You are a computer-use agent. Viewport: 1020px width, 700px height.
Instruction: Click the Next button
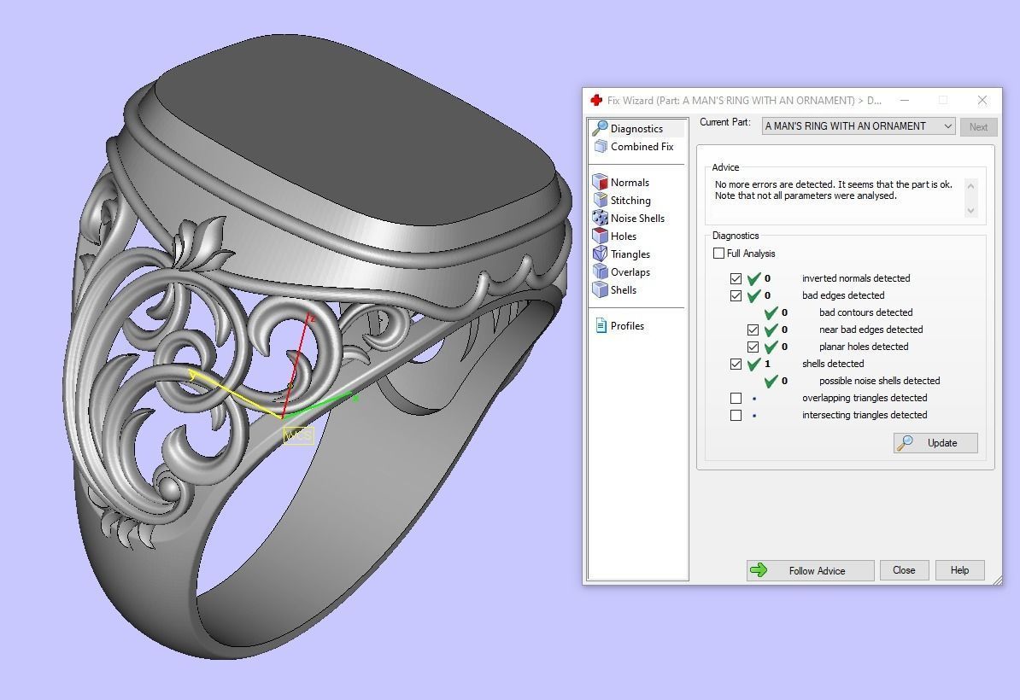click(x=978, y=126)
